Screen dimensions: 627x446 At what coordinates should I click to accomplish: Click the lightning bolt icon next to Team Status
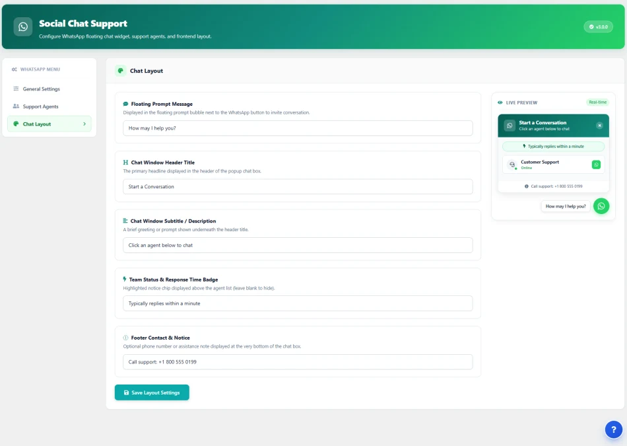(125, 279)
